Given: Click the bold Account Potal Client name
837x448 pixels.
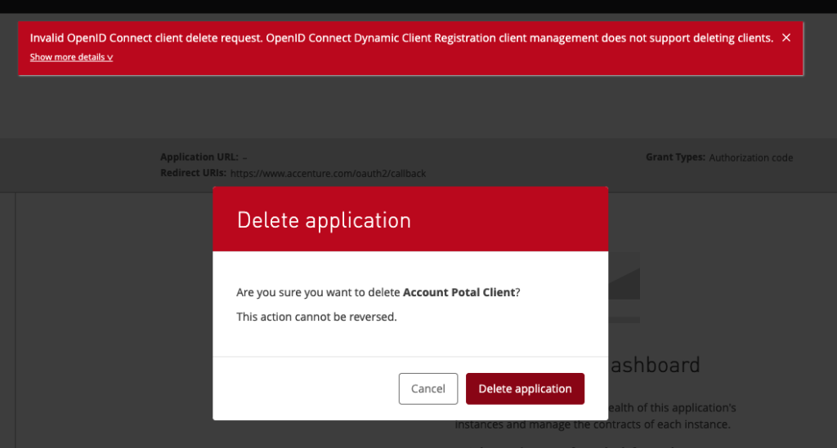Looking at the screenshot, I should tap(459, 292).
